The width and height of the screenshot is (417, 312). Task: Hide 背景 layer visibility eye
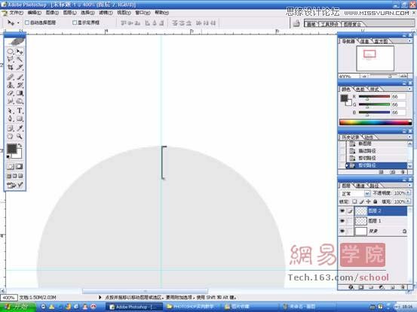[x=342, y=231]
